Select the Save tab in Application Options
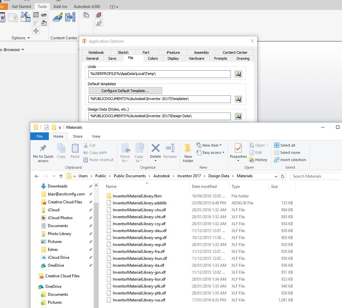 (112, 58)
